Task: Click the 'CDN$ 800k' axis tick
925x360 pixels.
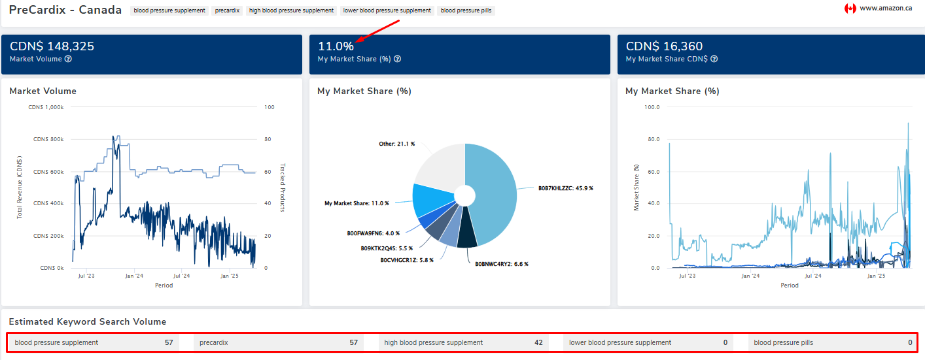Action: pyautogui.click(x=49, y=139)
